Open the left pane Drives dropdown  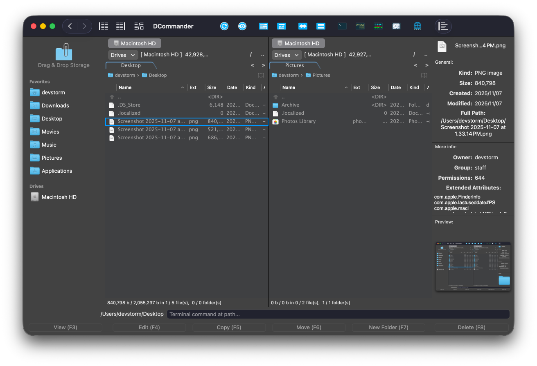pos(123,55)
